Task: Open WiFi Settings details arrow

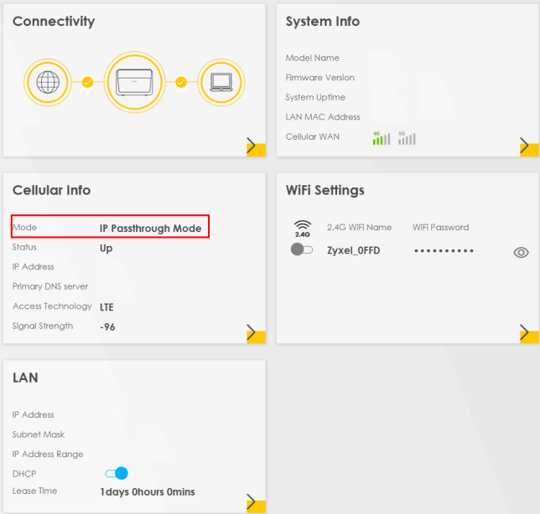Action: pyautogui.click(x=527, y=333)
